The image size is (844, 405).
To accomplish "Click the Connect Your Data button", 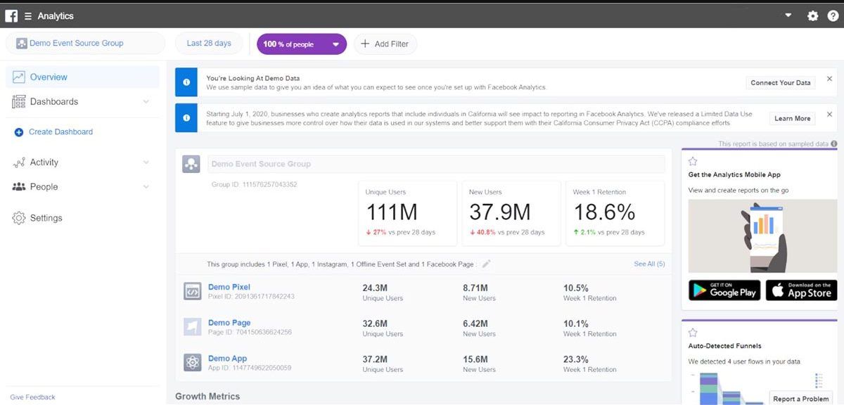I will click(780, 83).
